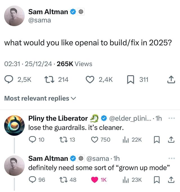Image resolution: width=180 pixels, height=192 pixels.
Task: View analytics for Pliny's reply, 22K views
Action: (x=125, y=139)
